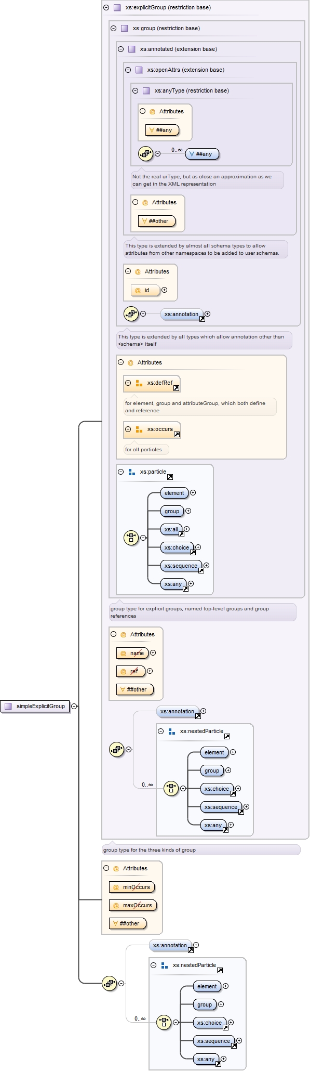Expand the id attribute details
310x1071 pixels.
coord(165,290)
